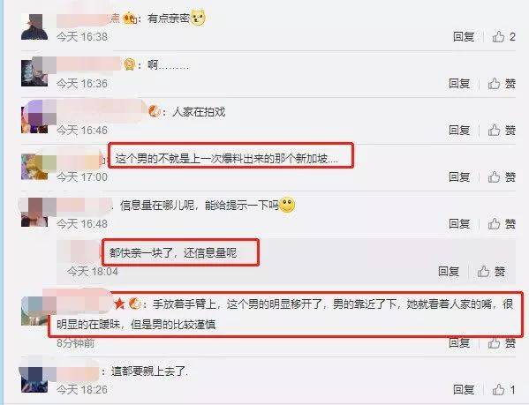Click thumbs-up on 啊……… comment
This screenshot has height=405, width=529.
[x=502, y=83]
